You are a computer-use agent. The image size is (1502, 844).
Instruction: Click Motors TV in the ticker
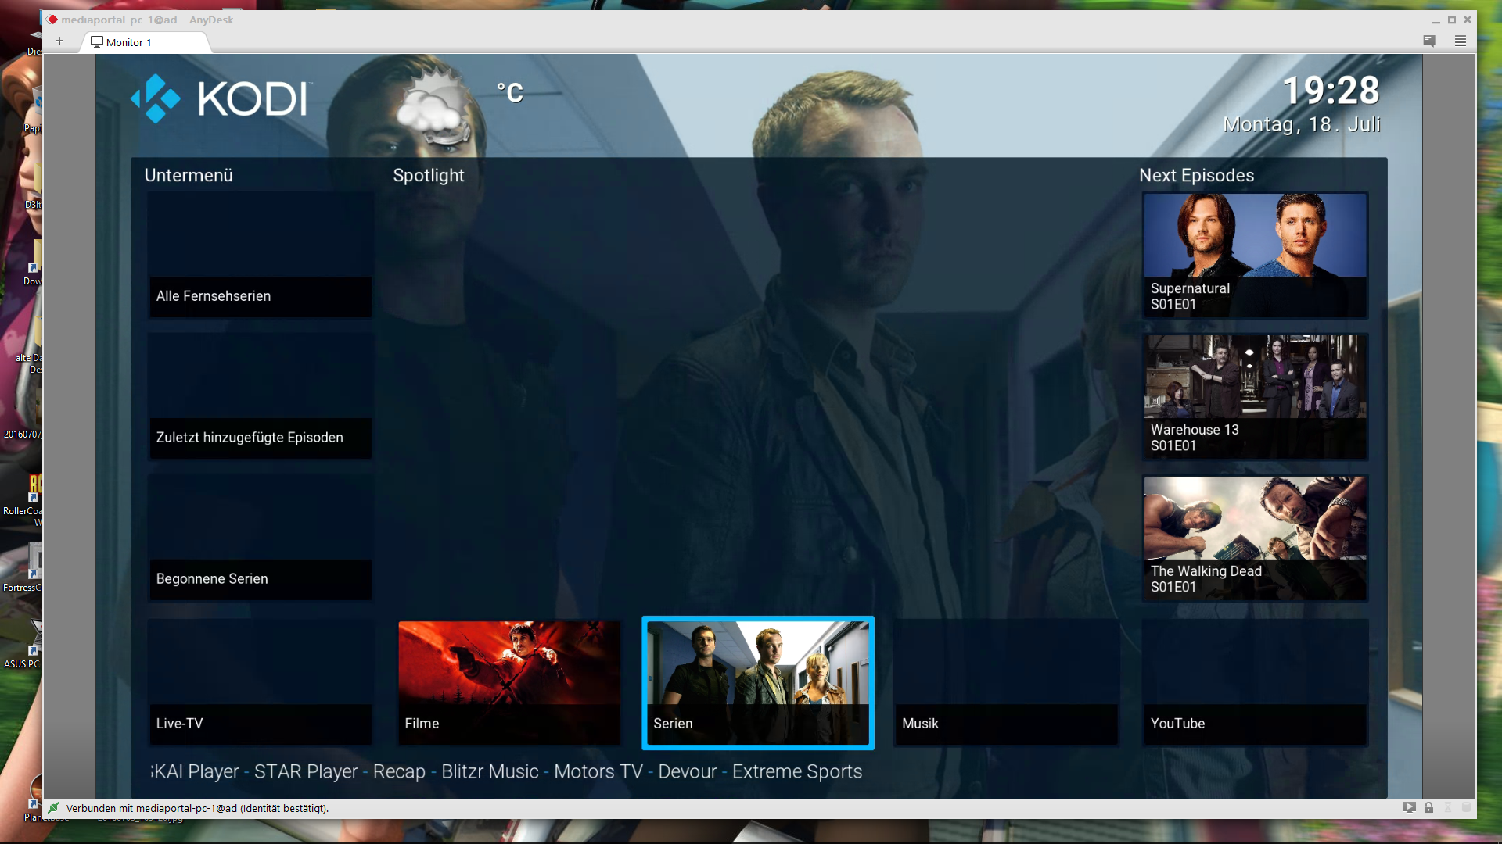pos(598,771)
